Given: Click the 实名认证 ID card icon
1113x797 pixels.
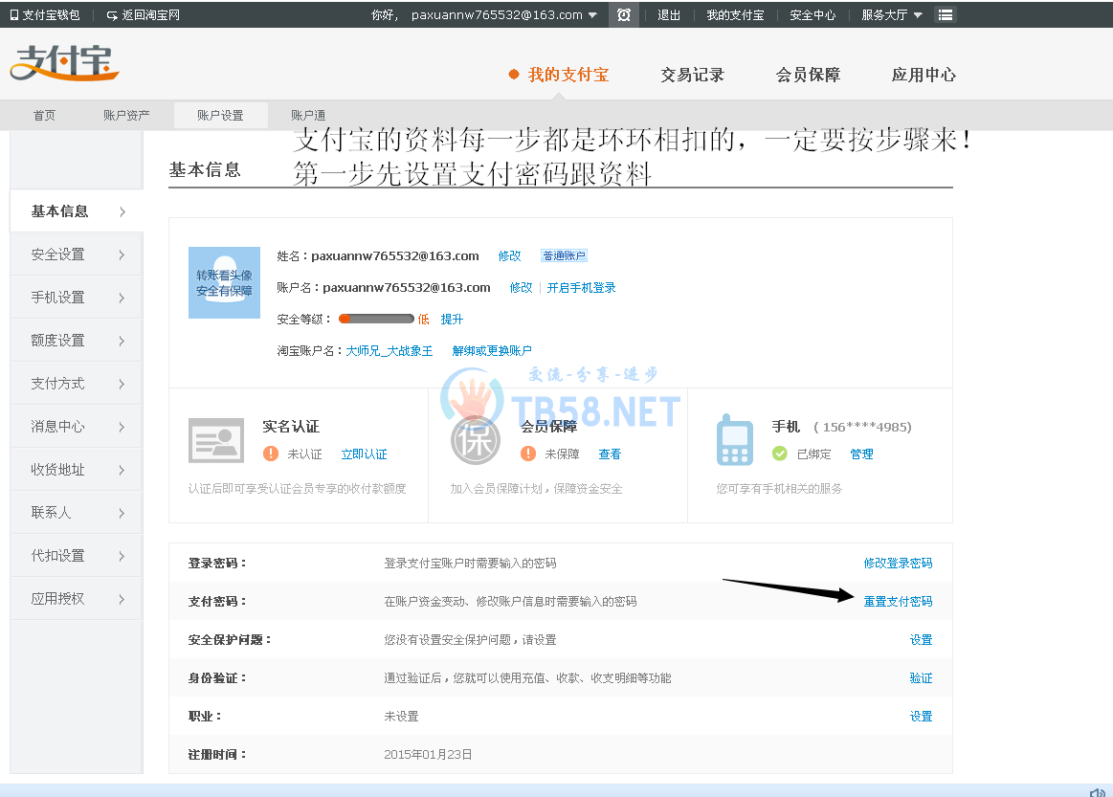Looking at the screenshot, I should pos(215,440).
